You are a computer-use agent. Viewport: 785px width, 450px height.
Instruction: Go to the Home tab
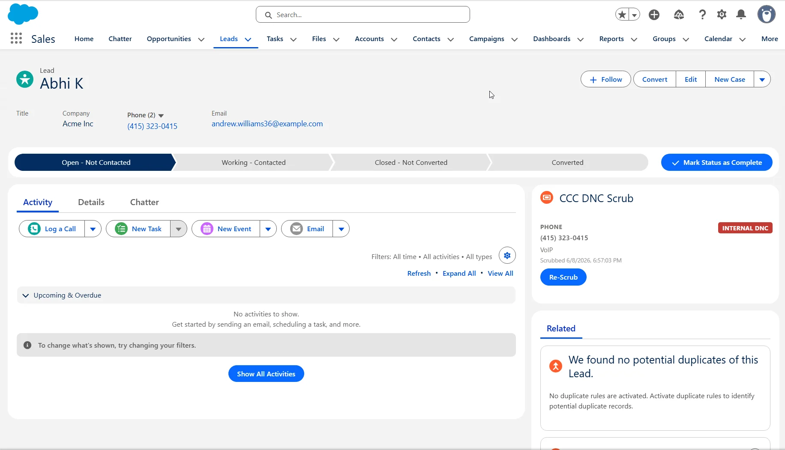pyautogui.click(x=84, y=39)
